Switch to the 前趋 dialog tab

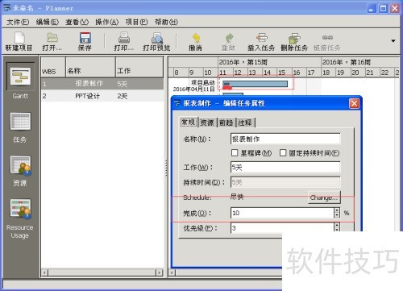coord(226,123)
